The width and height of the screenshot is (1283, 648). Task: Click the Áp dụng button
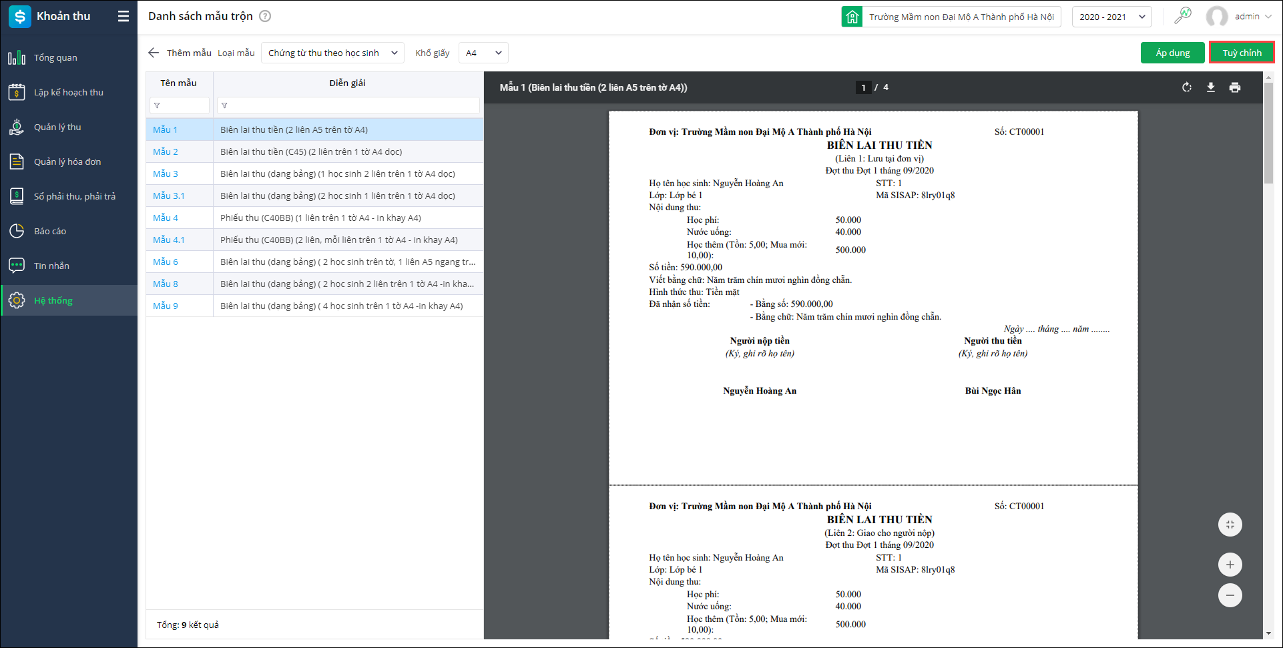coord(1173,53)
